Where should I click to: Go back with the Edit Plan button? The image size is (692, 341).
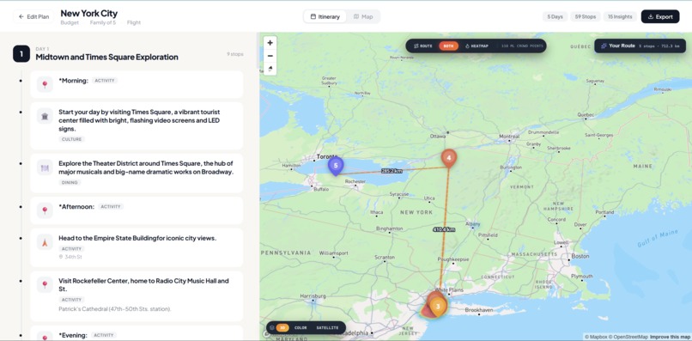click(x=33, y=17)
